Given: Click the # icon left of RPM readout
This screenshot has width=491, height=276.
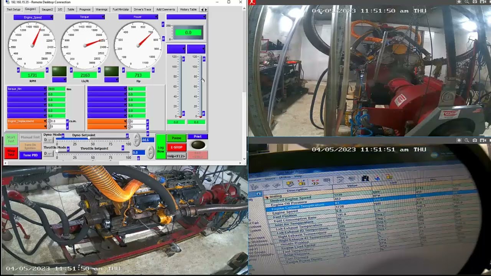Looking at the screenshot, I should coord(18,70).
